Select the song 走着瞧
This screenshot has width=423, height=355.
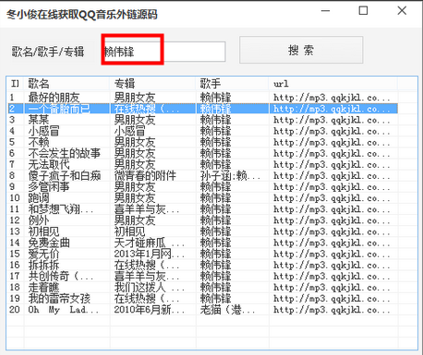pos(43,287)
